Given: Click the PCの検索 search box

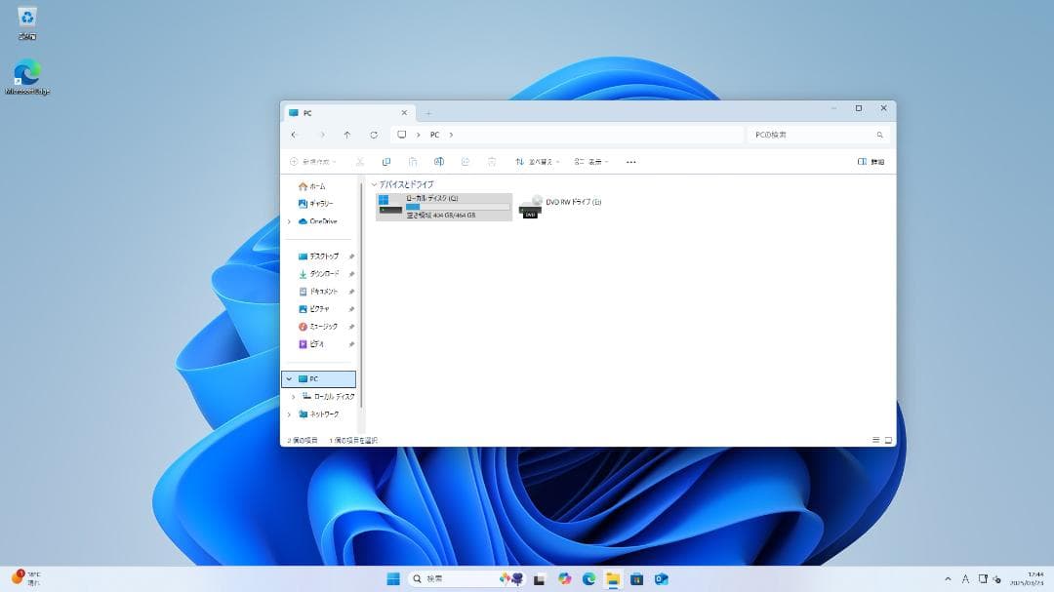Looking at the screenshot, I should [x=817, y=135].
